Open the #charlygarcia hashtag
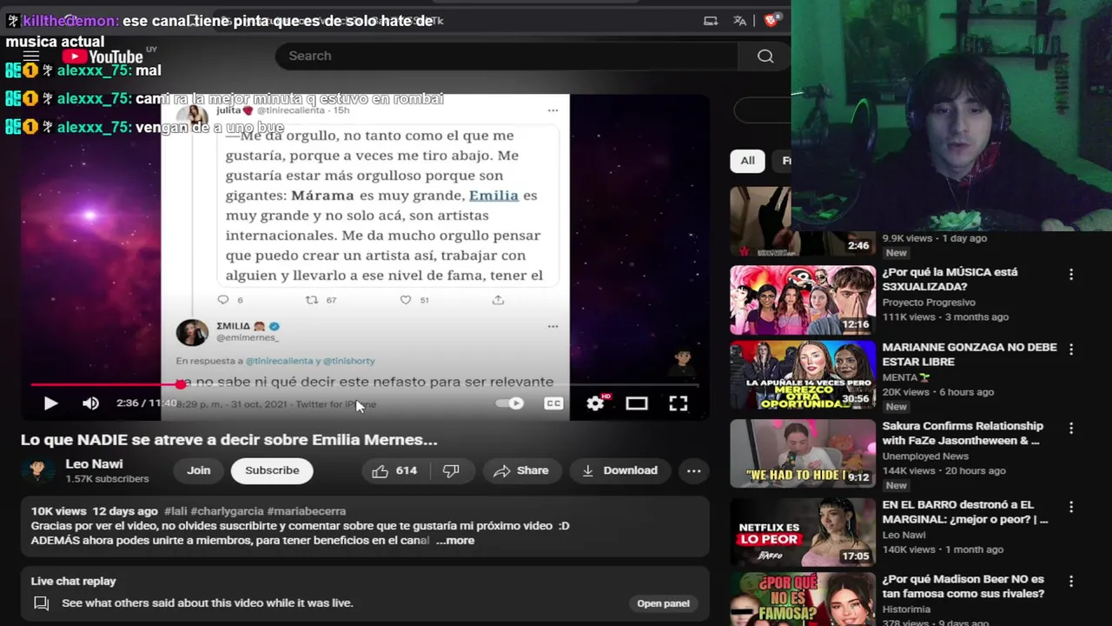 point(227,511)
